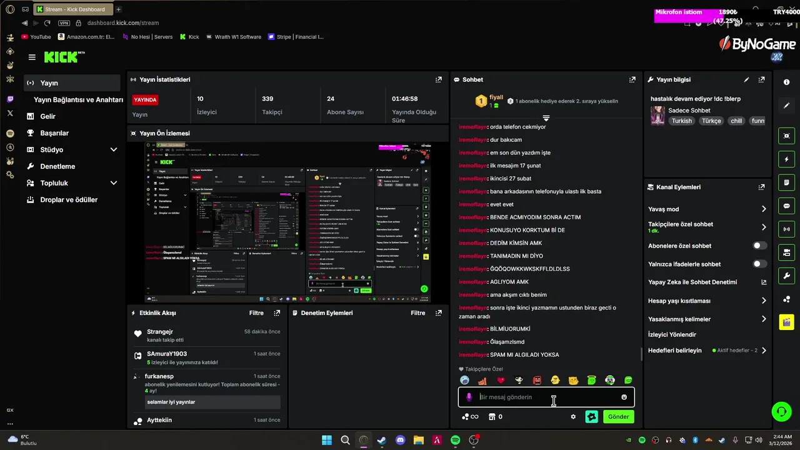
Task: Pop out the Denetim Eylemleri panel
Action: 439,313
